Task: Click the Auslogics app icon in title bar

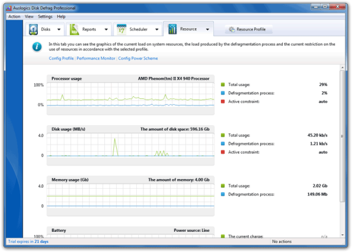Action: 9,8
